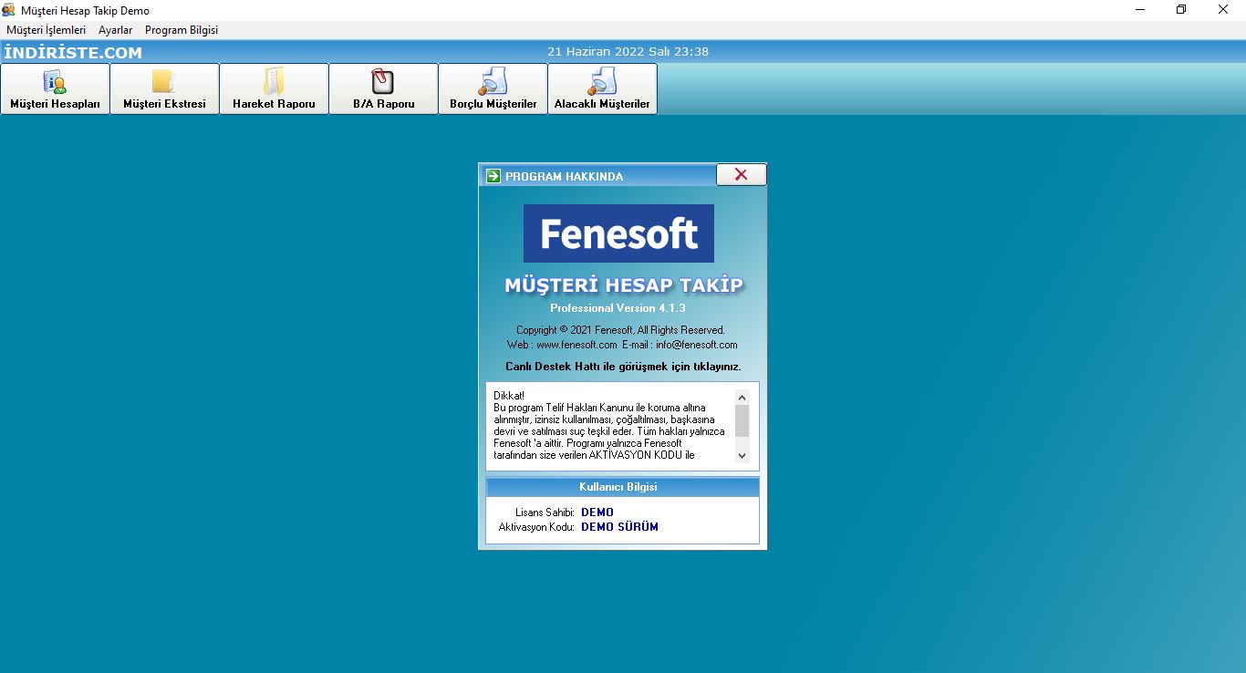Click the Web and E-mail contact line

click(x=622, y=345)
